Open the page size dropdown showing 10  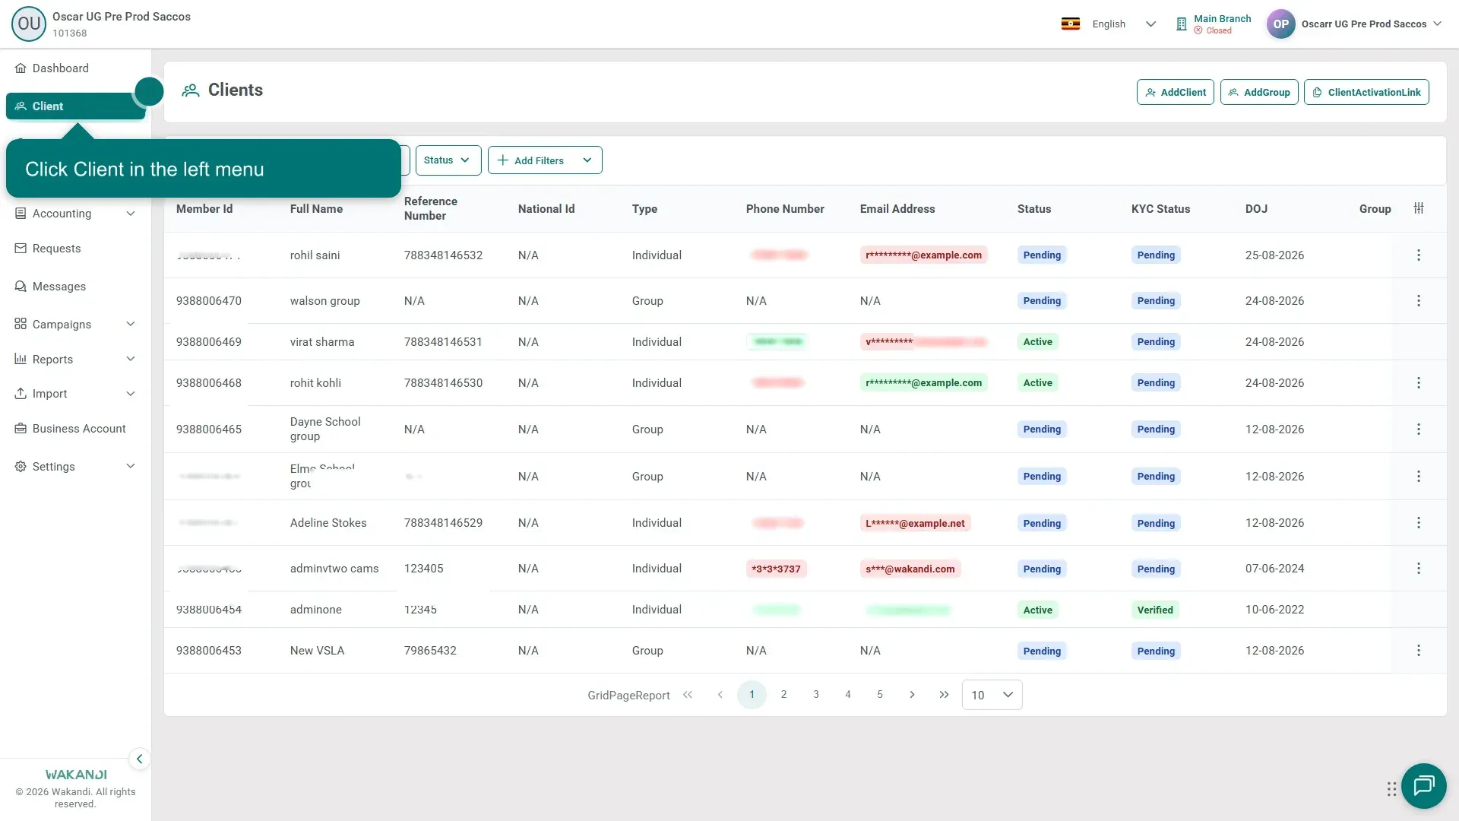992,695
